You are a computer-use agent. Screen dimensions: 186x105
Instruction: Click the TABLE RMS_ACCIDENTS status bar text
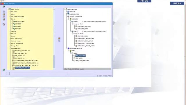click(x=74, y=69)
